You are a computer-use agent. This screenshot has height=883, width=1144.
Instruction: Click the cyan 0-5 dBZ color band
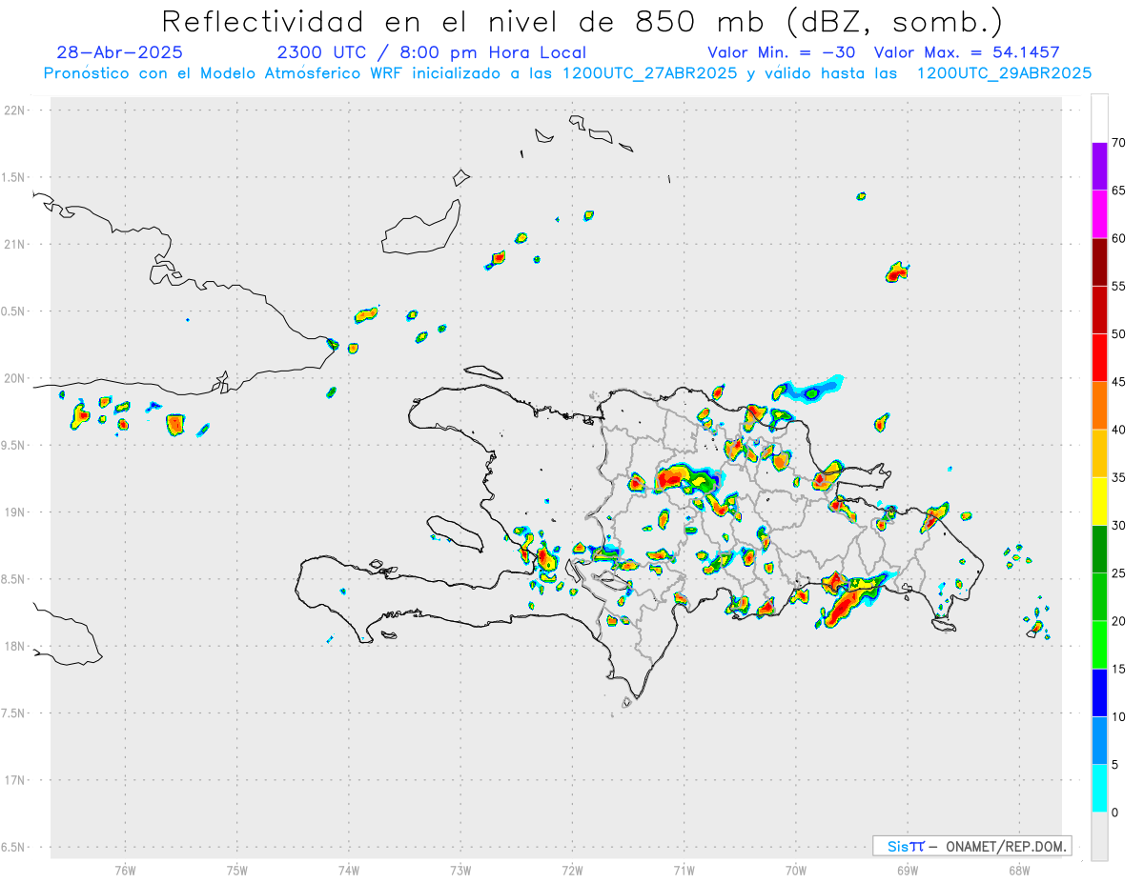click(x=1099, y=789)
